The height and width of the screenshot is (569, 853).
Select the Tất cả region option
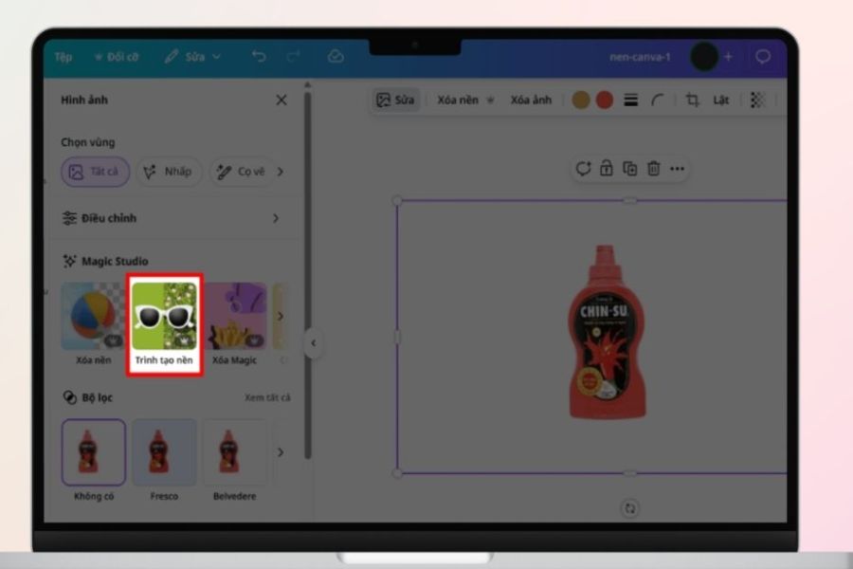tap(95, 172)
